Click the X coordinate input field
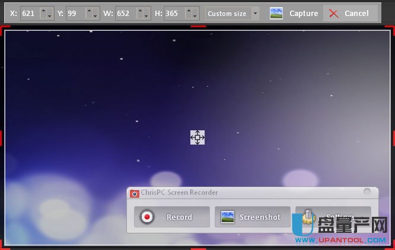 coord(30,13)
